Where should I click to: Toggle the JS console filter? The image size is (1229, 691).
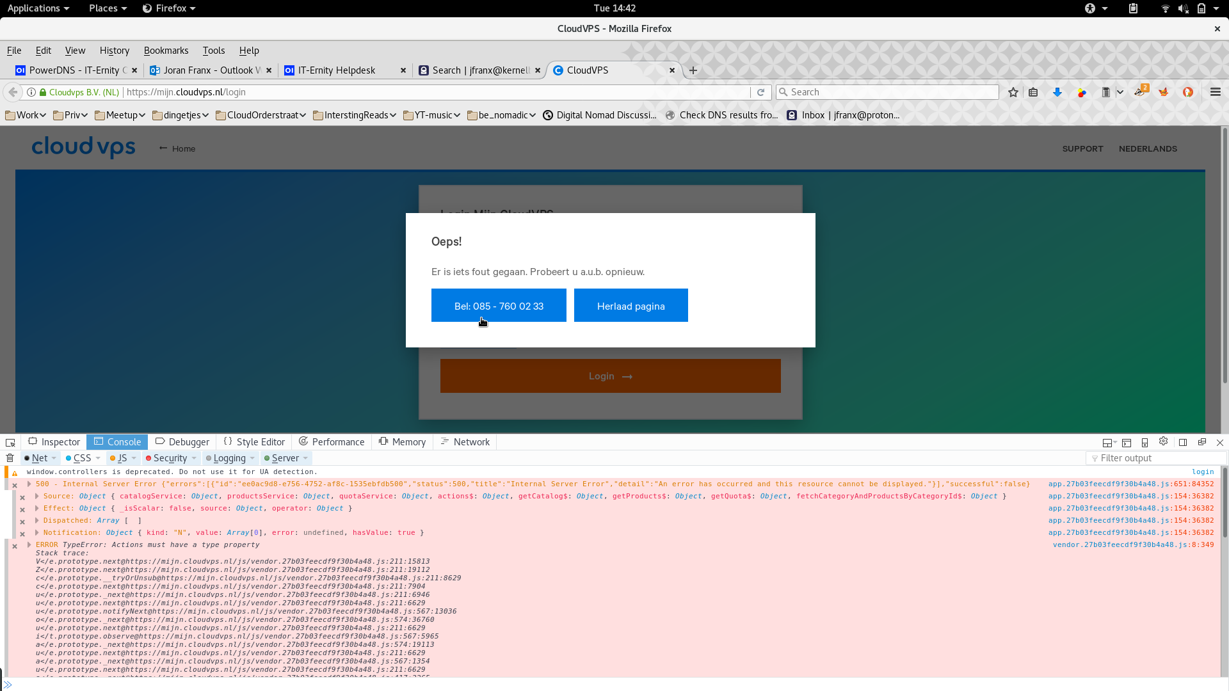click(122, 458)
